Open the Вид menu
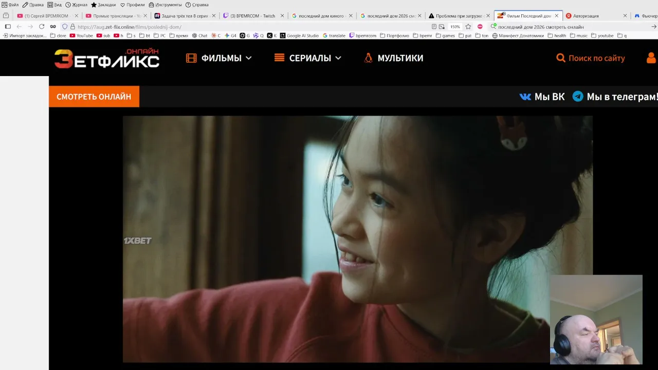658x370 pixels. coord(54,5)
